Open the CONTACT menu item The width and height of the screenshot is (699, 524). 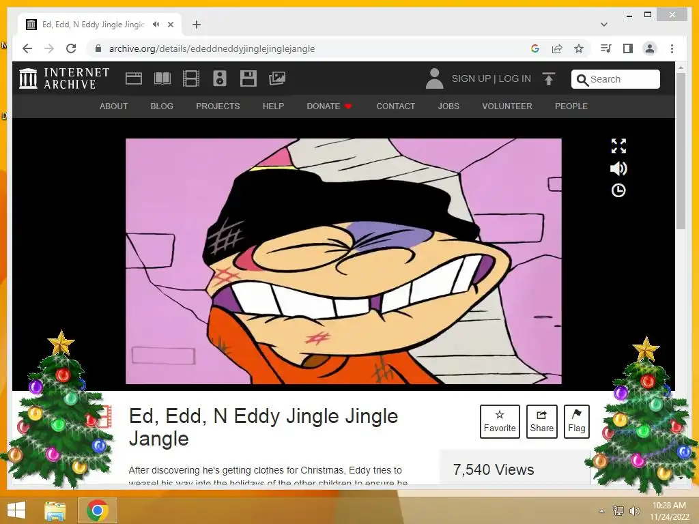395,106
